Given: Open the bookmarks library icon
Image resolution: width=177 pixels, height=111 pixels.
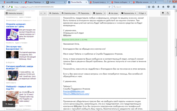Looking at the screenshot, I should (x=153, y=7).
